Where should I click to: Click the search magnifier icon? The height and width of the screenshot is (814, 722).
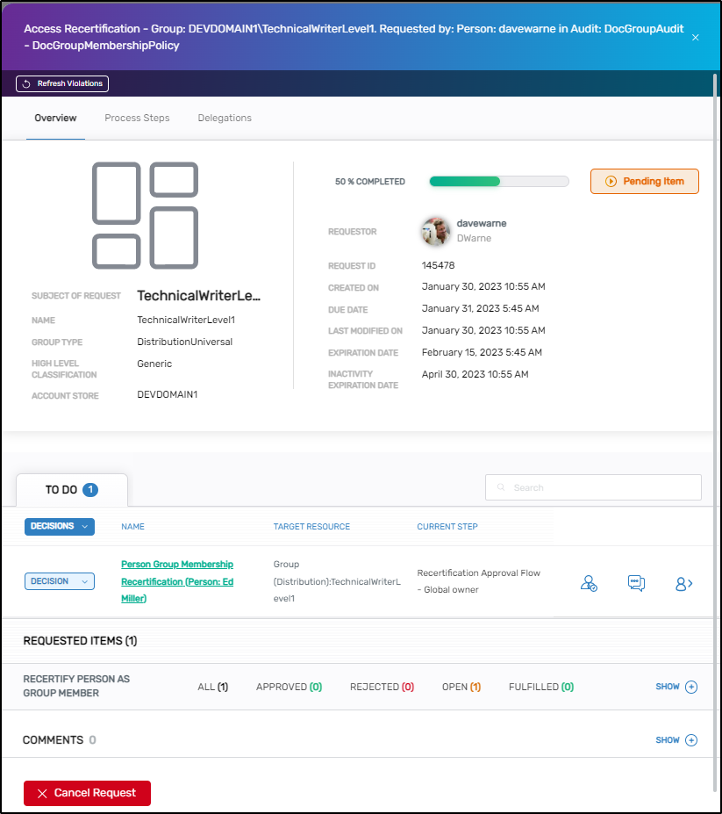[x=500, y=486]
